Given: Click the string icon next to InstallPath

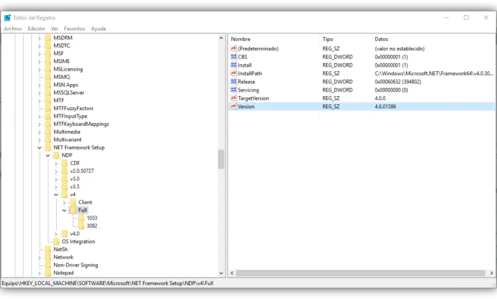Looking at the screenshot, I should pyautogui.click(x=234, y=73).
